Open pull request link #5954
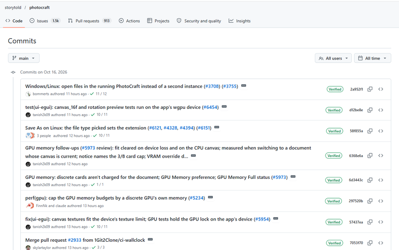Viewport: 399px width, 250px height. [262, 219]
